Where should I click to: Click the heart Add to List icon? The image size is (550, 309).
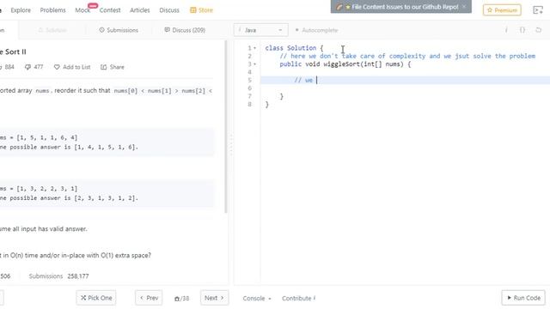(57, 67)
